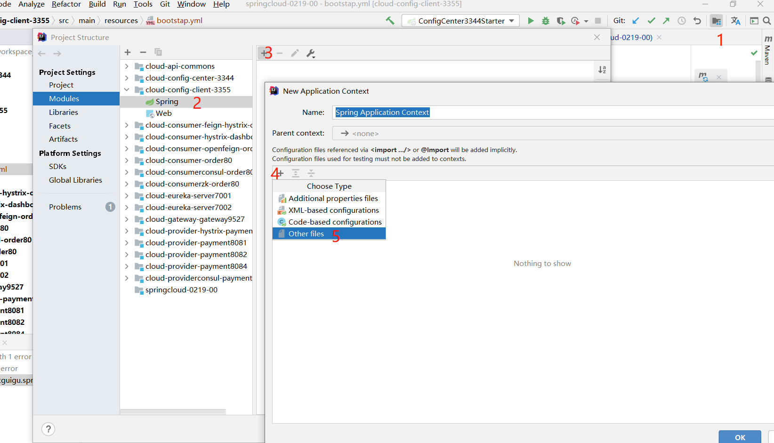Select the Spring facet tree item

tap(167, 102)
